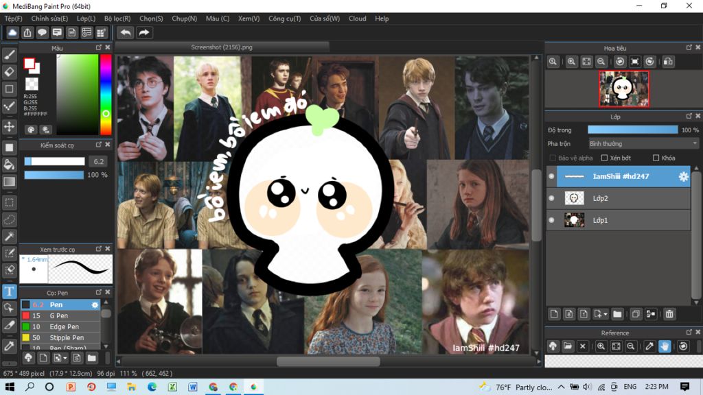Adjust the Độ trong opacity slider
The width and height of the screenshot is (703, 395).
click(x=632, y=130)
